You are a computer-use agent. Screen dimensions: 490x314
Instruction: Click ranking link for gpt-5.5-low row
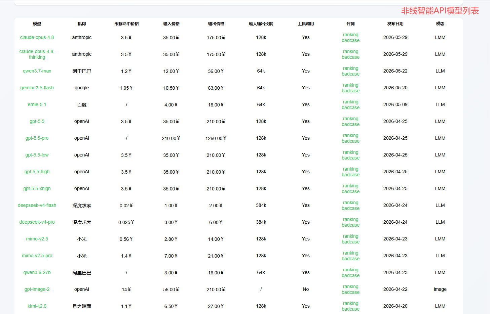coord(350,152)
